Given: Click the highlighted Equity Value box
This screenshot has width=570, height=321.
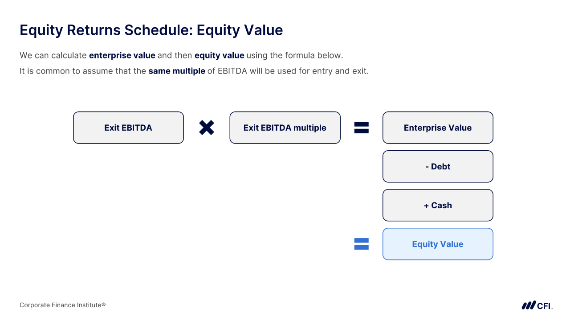Looking at the screenshot, I should click(x=438, y=244).
